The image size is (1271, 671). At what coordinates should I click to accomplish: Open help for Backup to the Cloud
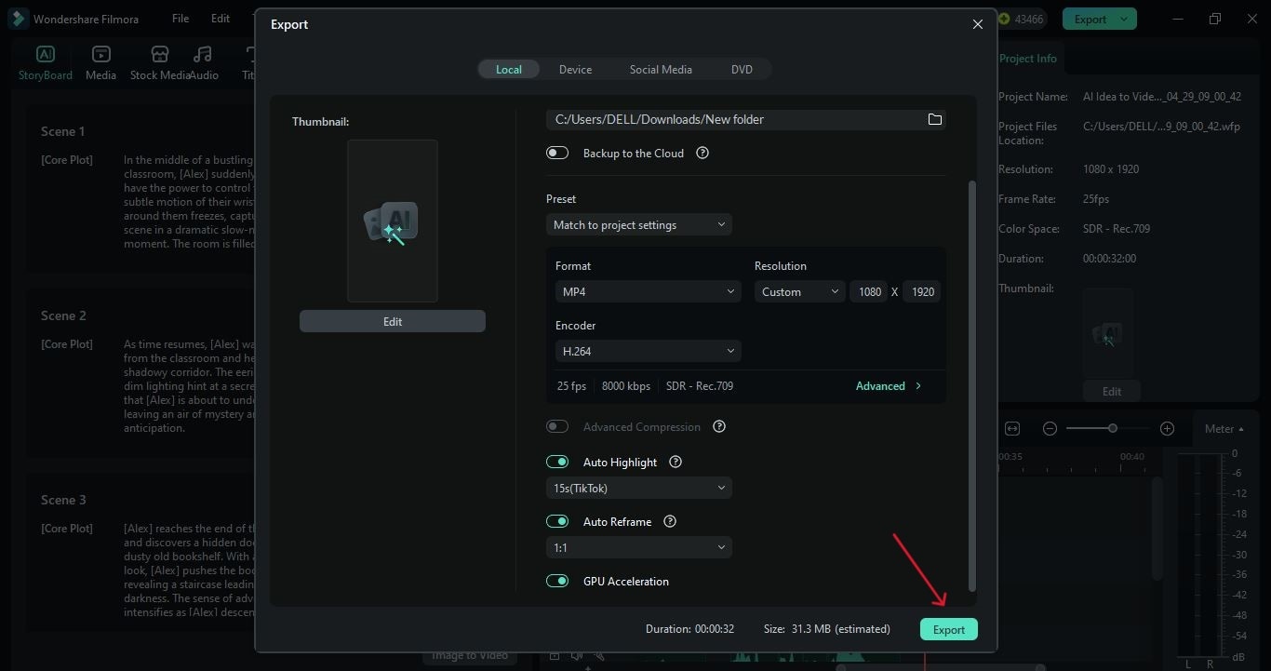click(x=702, y=153)
